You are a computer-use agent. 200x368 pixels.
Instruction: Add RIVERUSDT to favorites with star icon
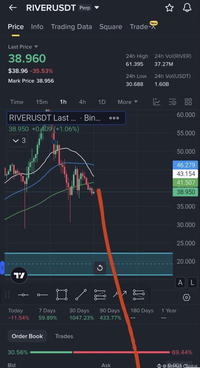click(x=169, y=8)
